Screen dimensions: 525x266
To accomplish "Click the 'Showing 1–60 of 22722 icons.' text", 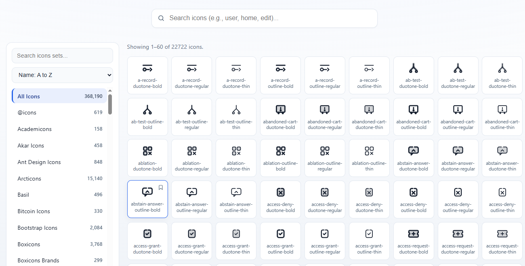I will point(165,47).
